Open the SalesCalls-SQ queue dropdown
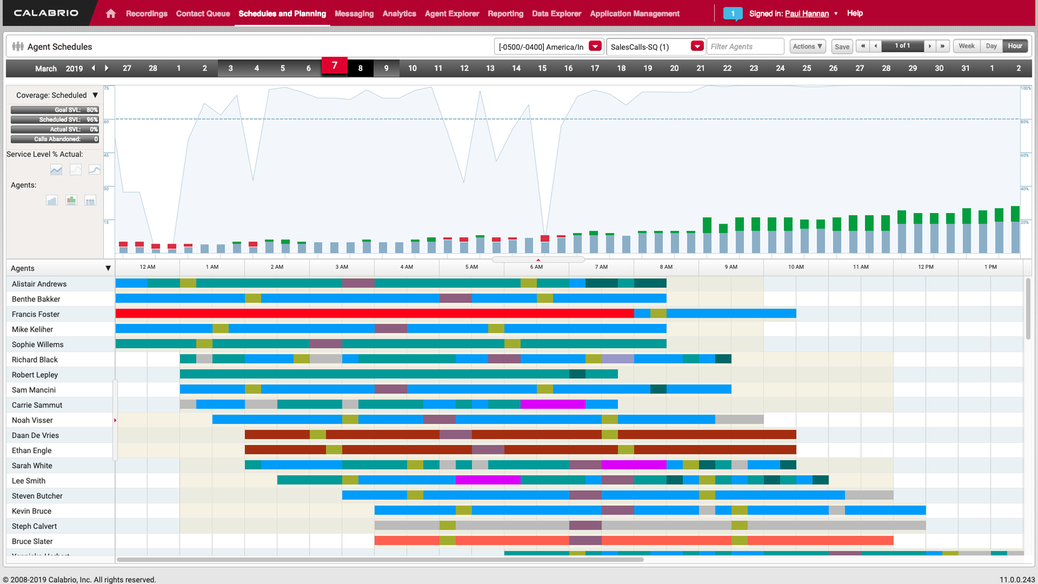Screen dimensions: 1038x584 click(698, 46)
